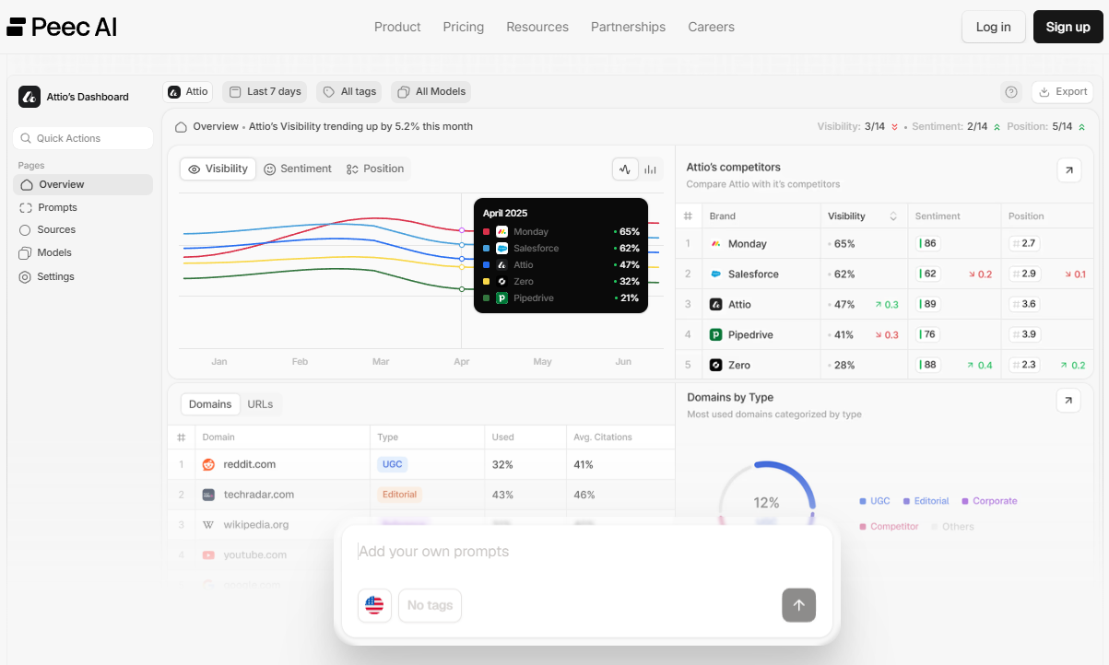This screenshot has height=665, width=1109.
Task: Open the Careers page
Action: [x=711, y=27]
